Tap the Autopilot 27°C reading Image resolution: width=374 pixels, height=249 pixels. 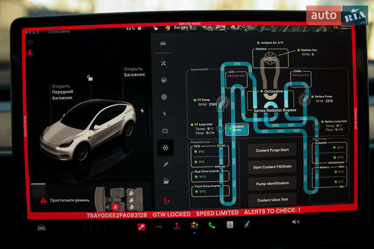click(338, 148)
